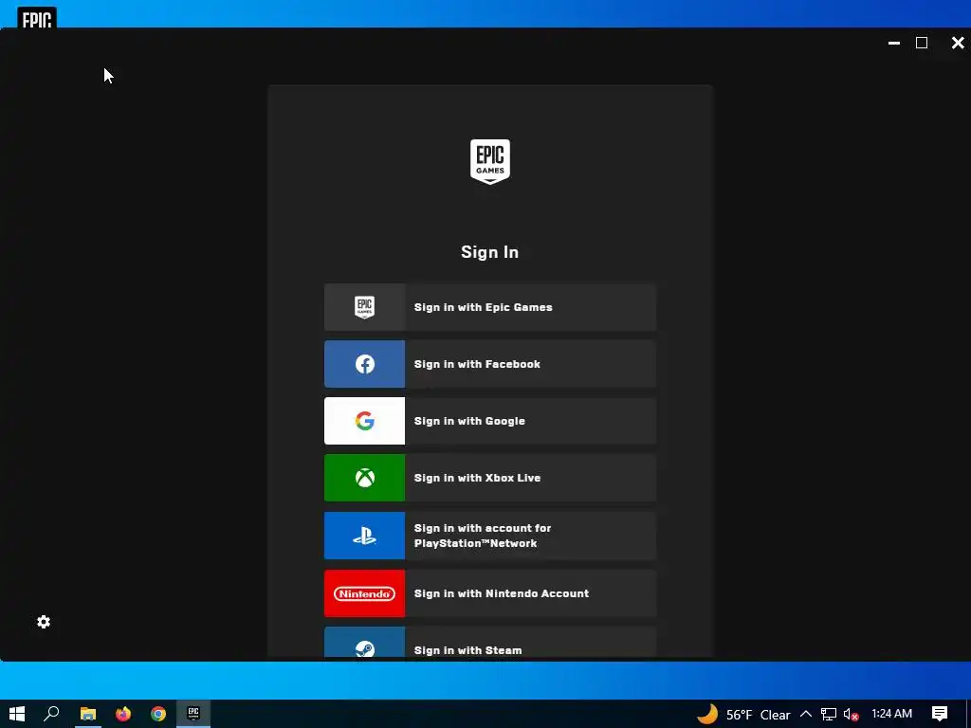Viewport: 971px width, 728px height.
Task: Click the Epic desktop shortcut icon behind window
Action: click(37, 18)
